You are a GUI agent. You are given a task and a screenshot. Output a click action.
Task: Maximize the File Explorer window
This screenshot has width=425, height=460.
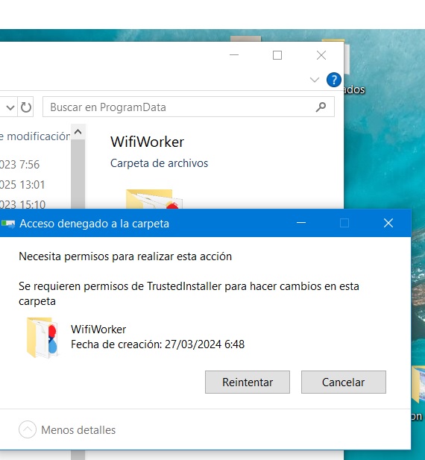pos(277,55)
